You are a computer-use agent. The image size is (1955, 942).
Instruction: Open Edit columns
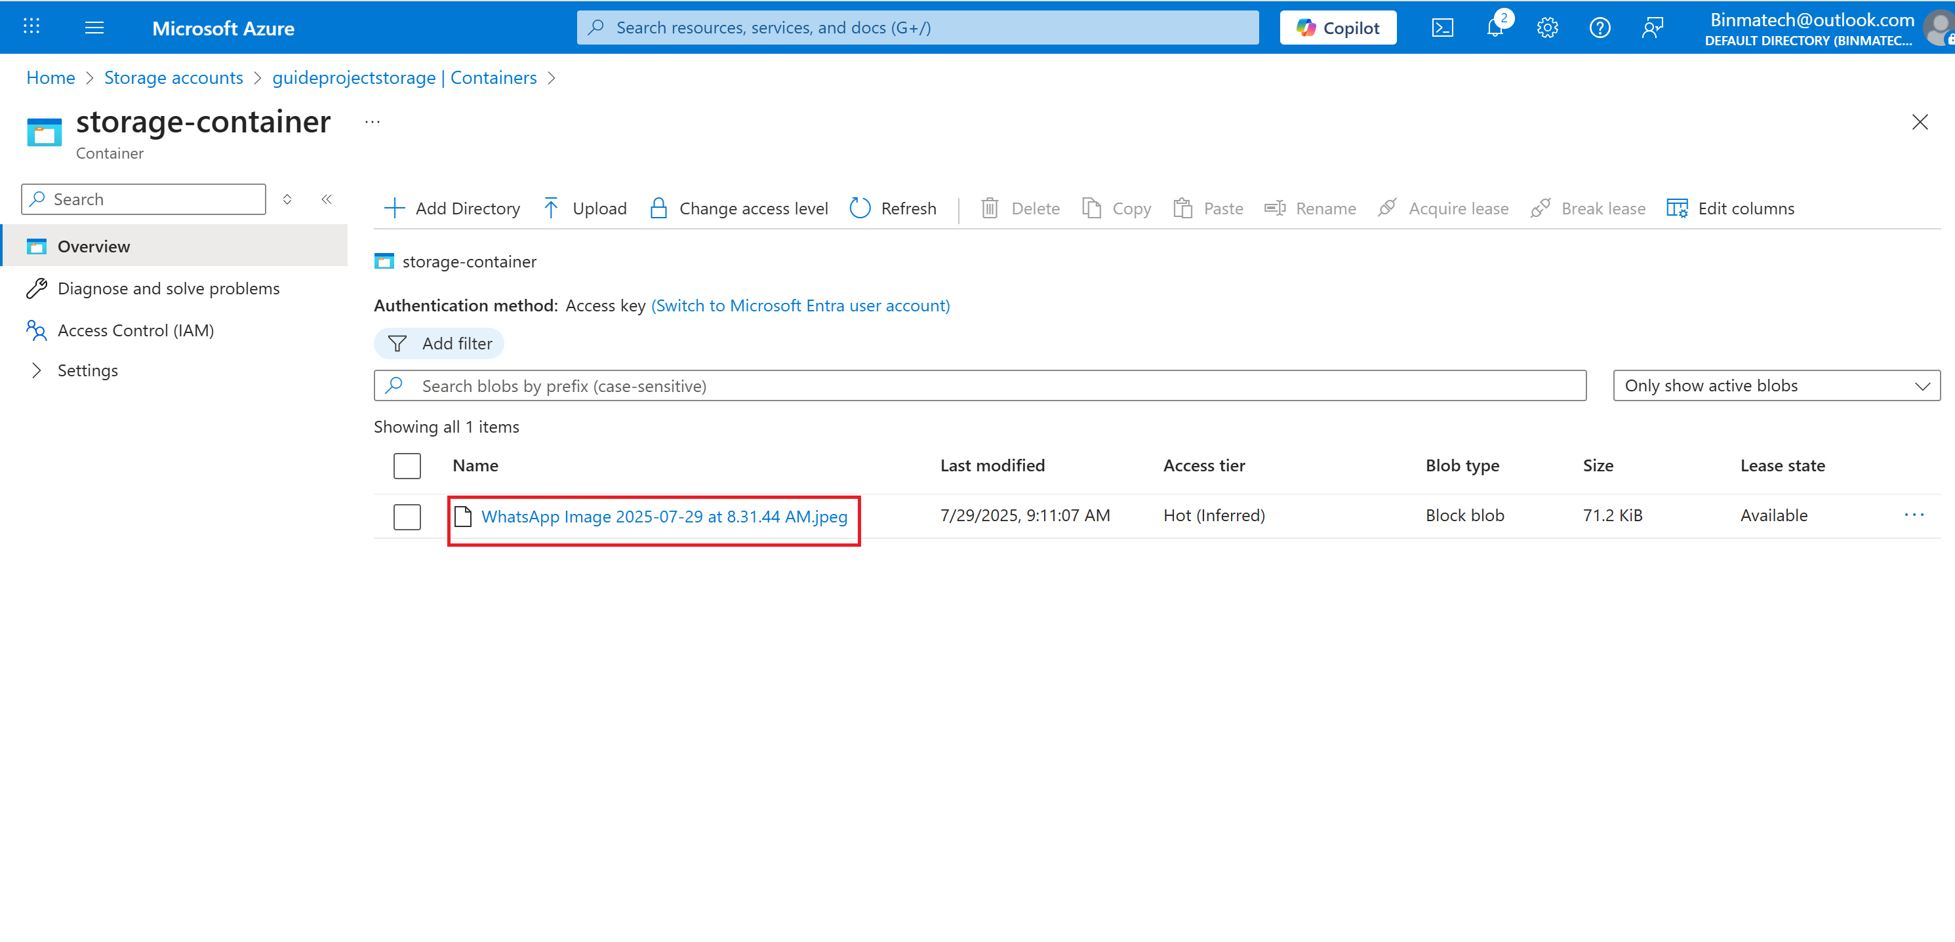[x=1730, y=208]
